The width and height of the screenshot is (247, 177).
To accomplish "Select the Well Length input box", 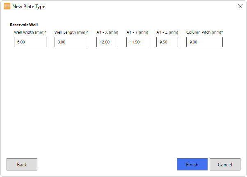I will click(x=71, y=42).
